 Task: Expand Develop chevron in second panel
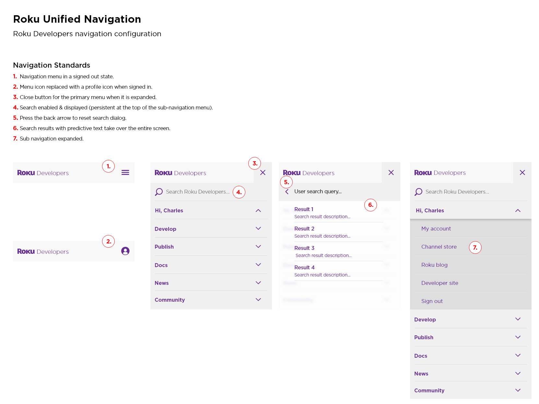[x=258, y=229]
